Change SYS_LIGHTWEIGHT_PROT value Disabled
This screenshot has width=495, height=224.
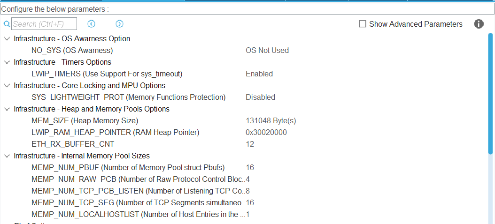click(260, 97)
